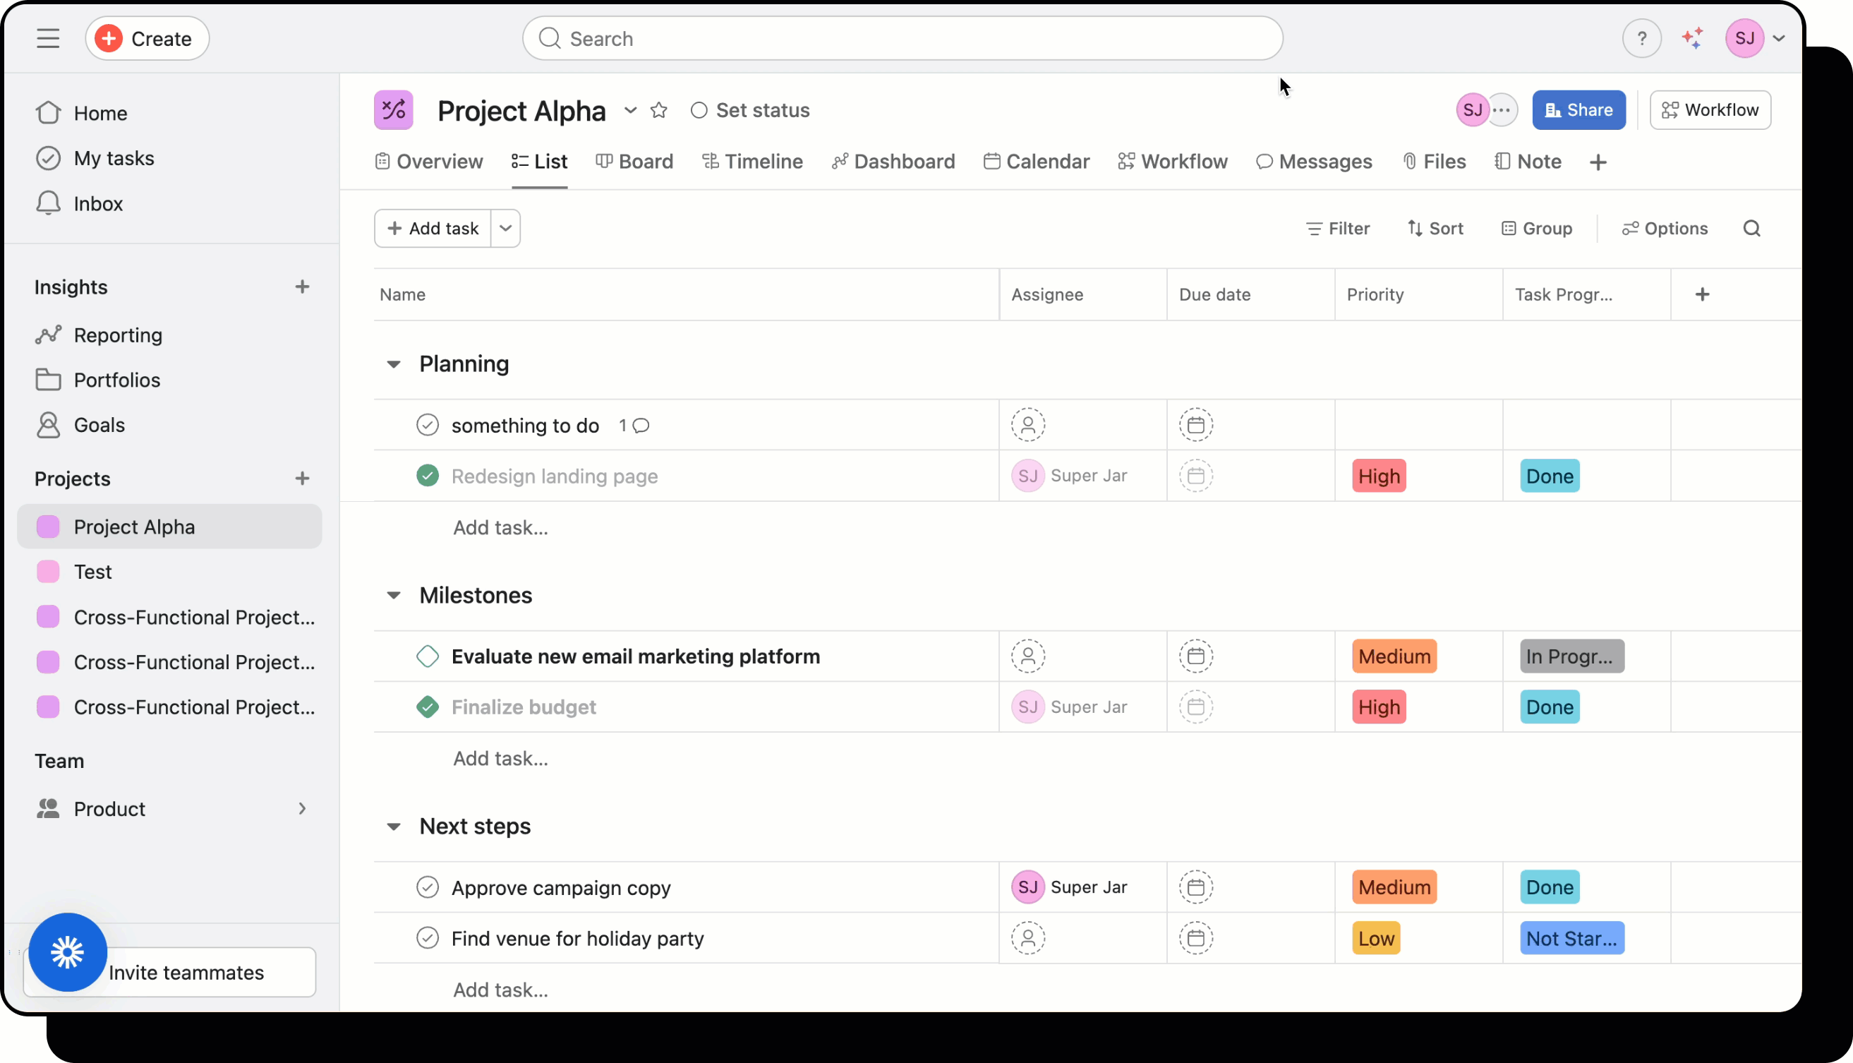Open the Sort menu for the task list
The height and width of the screenshot is (1063, 1853).
(1435, 228)
